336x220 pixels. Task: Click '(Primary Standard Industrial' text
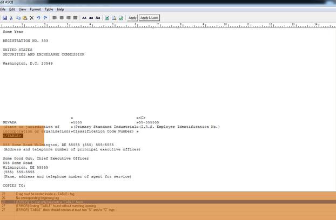[x=105, y=127]
